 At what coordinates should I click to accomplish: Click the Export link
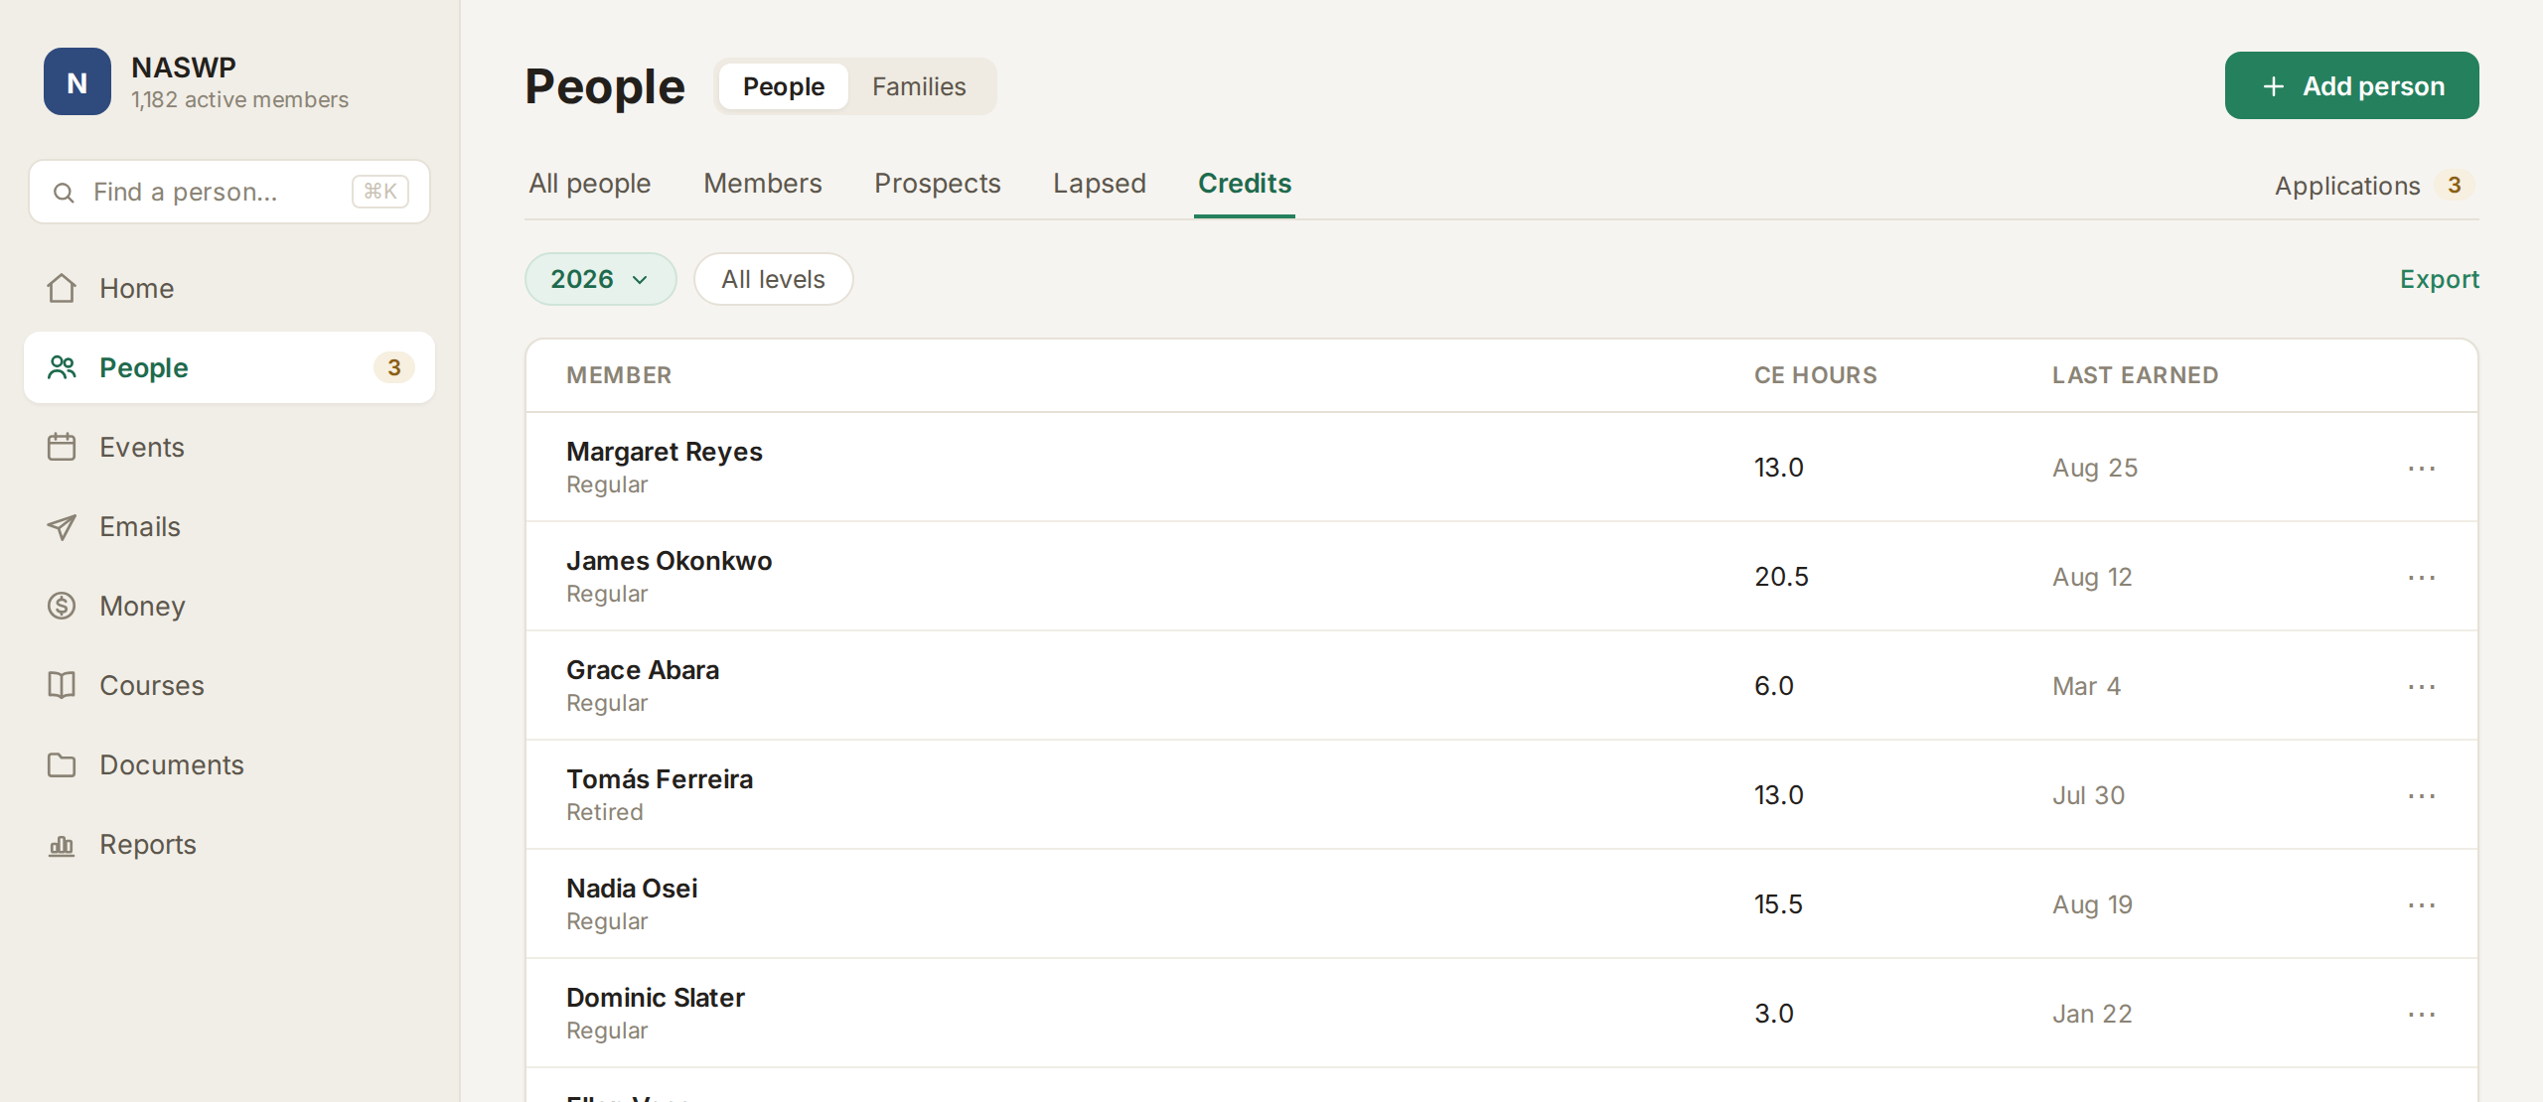[2440, 279]
